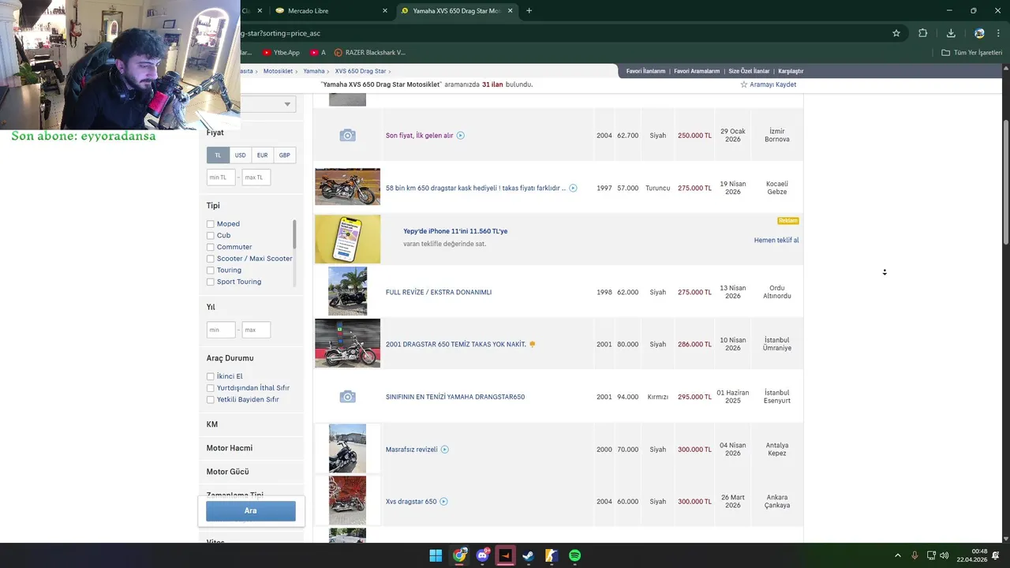Go to Motosiklet breadcrumb
The width and height of the screenshot is (1010, 568).
278,71
